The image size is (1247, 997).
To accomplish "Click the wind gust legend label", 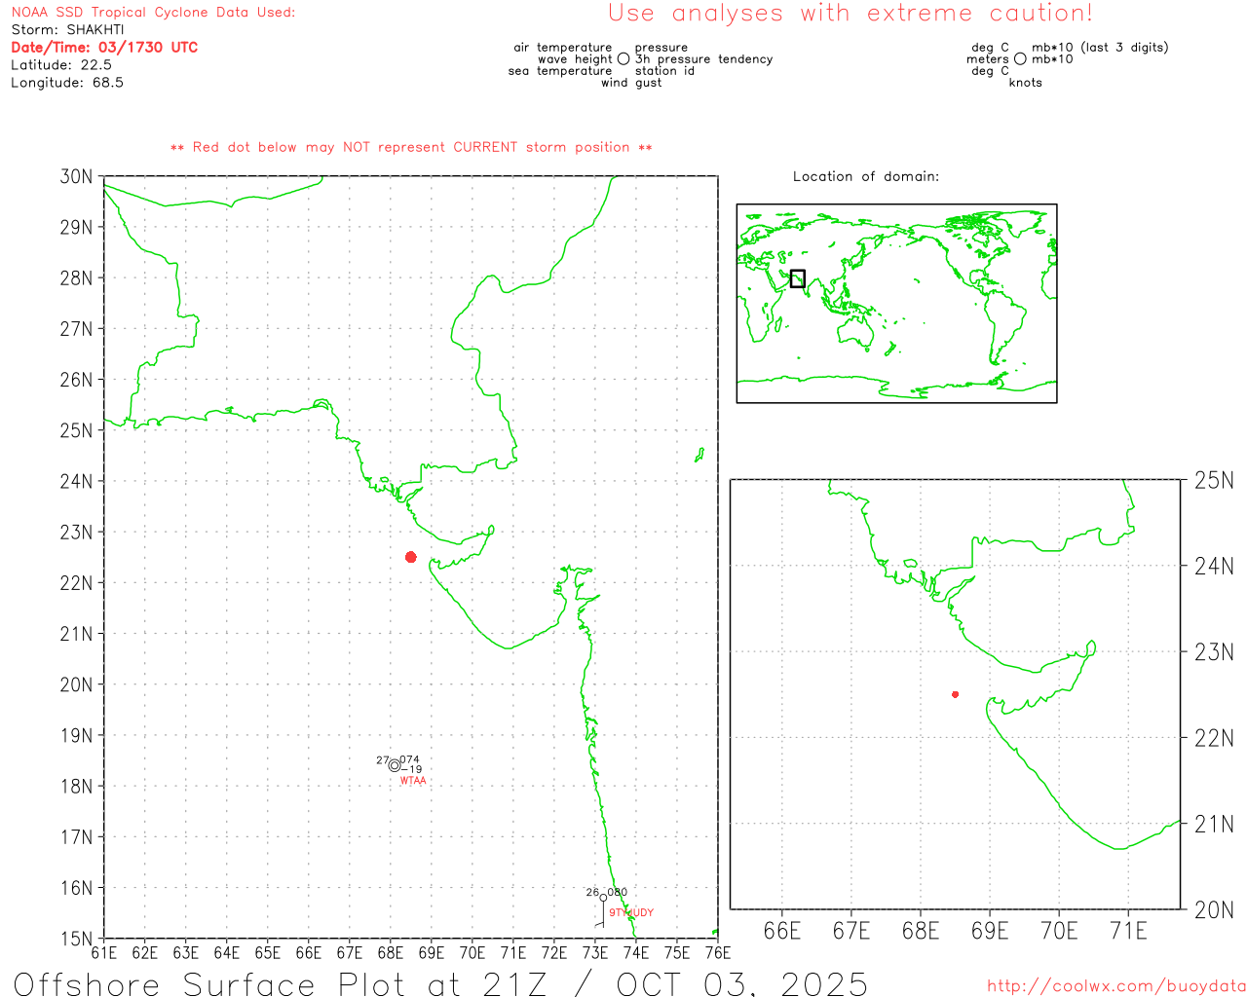I will 631,83.
